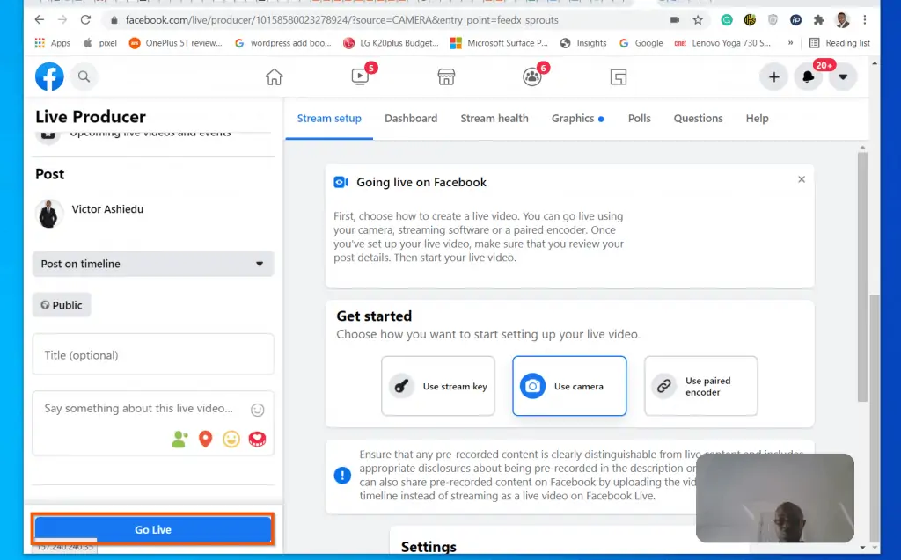Open Facebook search magnifier
Screen dimensions: 901x560
click(84, 76)
